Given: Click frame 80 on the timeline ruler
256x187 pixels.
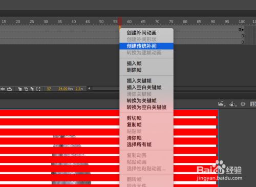Looking at the screenshot, I should coord(185,22).
